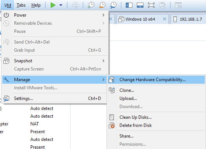The width and height of the screenshot is (206, 149).
Task: Take a snapshot using the toolbar clock-plus icon
Action: (91, 5)
